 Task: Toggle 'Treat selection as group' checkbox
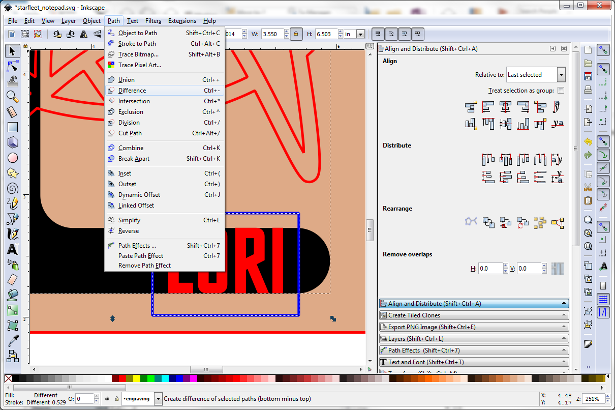click(561, 91)
